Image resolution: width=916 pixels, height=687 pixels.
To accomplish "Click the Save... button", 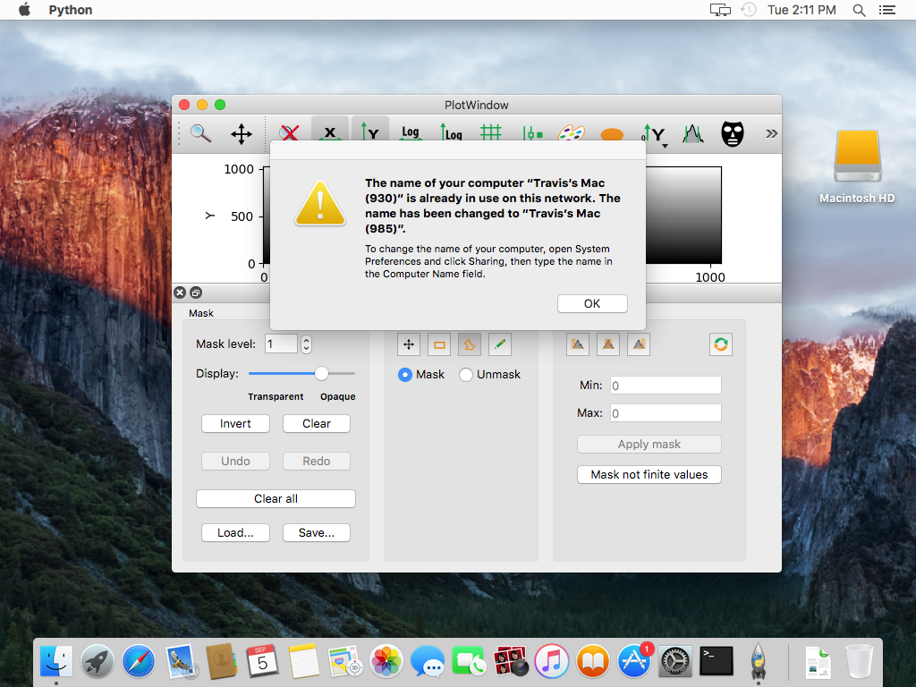I will pyautogui.click(x=317, y=533).
